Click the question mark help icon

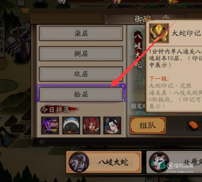[166, 17]
